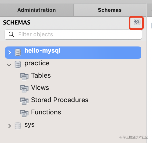This screenshot has width=152, height=143.
Task: Select the Stored Procedures item
Action: tap(60, 100)
